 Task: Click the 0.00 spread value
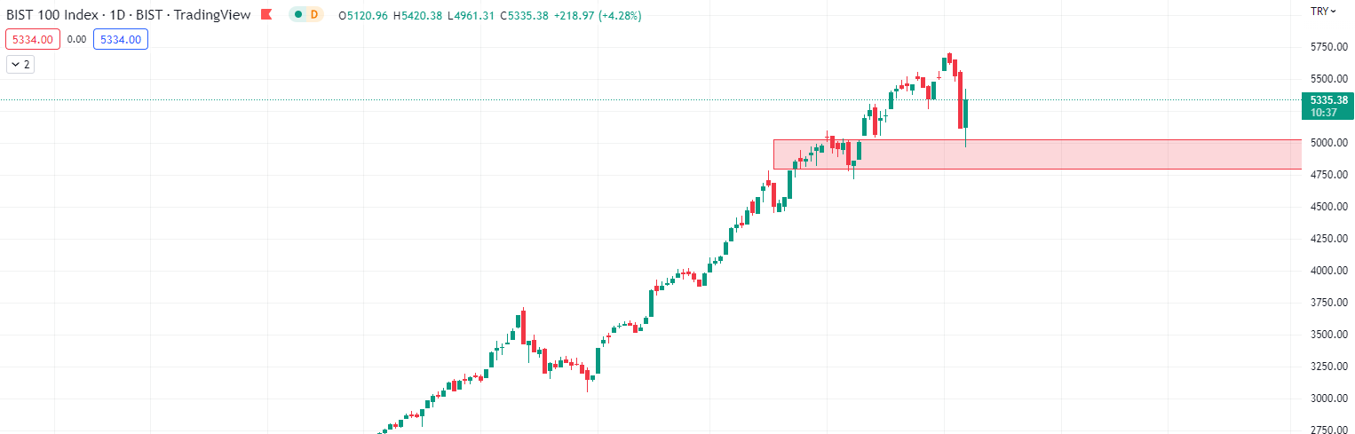[x=76, y=39]
